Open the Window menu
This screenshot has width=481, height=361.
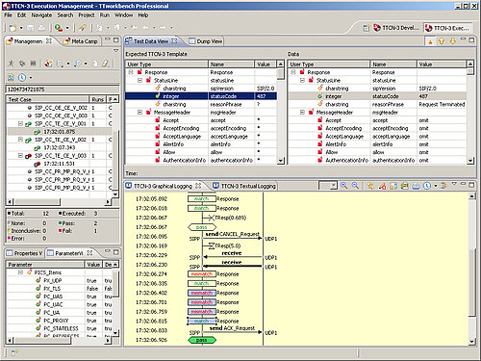123,15
